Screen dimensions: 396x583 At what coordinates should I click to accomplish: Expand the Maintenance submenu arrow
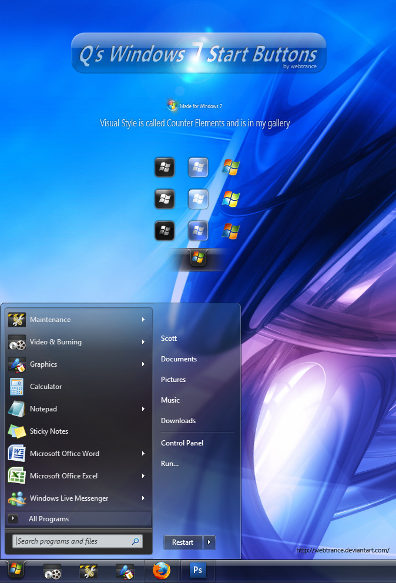143,319
